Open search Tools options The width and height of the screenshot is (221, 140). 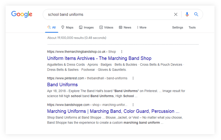pos(192,27)
